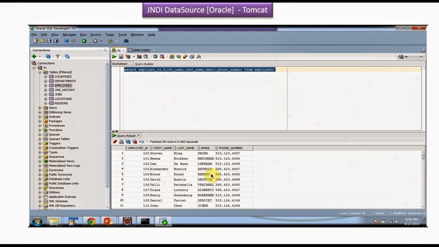
Task: Expand the COUNTRIES table node
Action: pos(46,77)
